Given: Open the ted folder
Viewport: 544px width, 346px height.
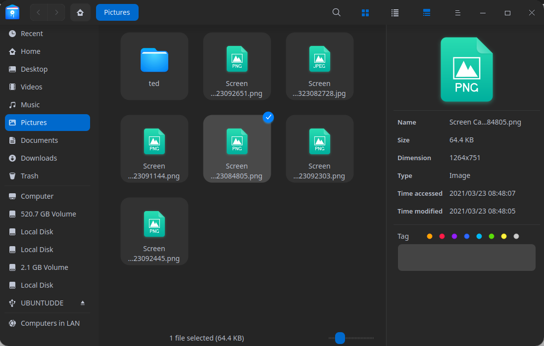Looking at the screenshot, I should [154, 66].
